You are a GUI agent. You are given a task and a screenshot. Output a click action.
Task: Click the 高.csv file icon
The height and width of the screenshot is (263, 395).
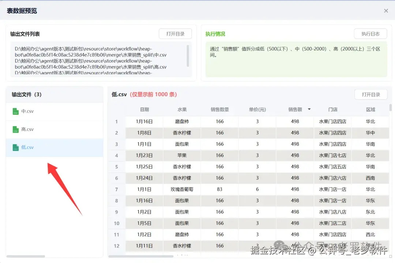tap(16, 129)
